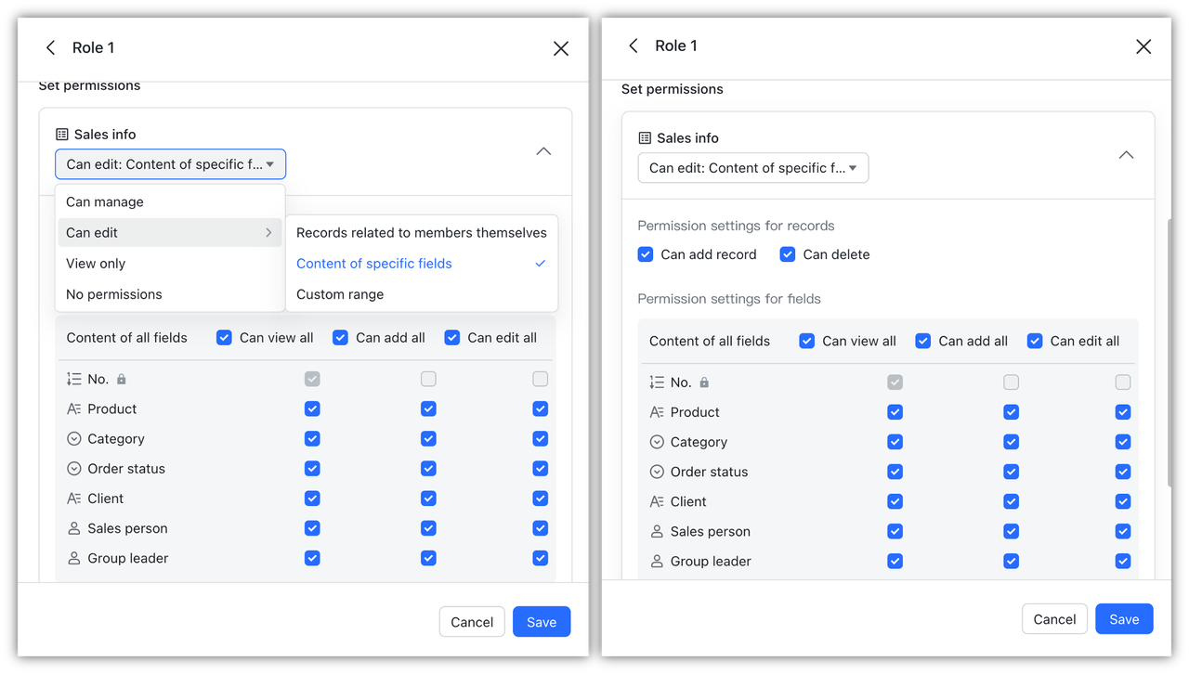Uncheck the "Can add record" checkbox

click(646, 254)
